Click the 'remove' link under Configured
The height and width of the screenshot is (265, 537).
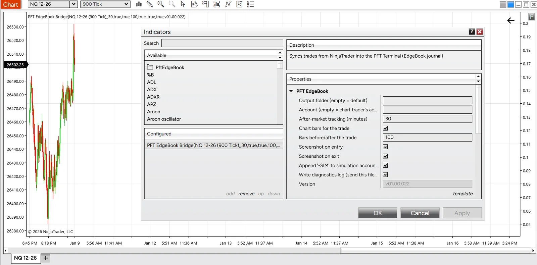246,194
